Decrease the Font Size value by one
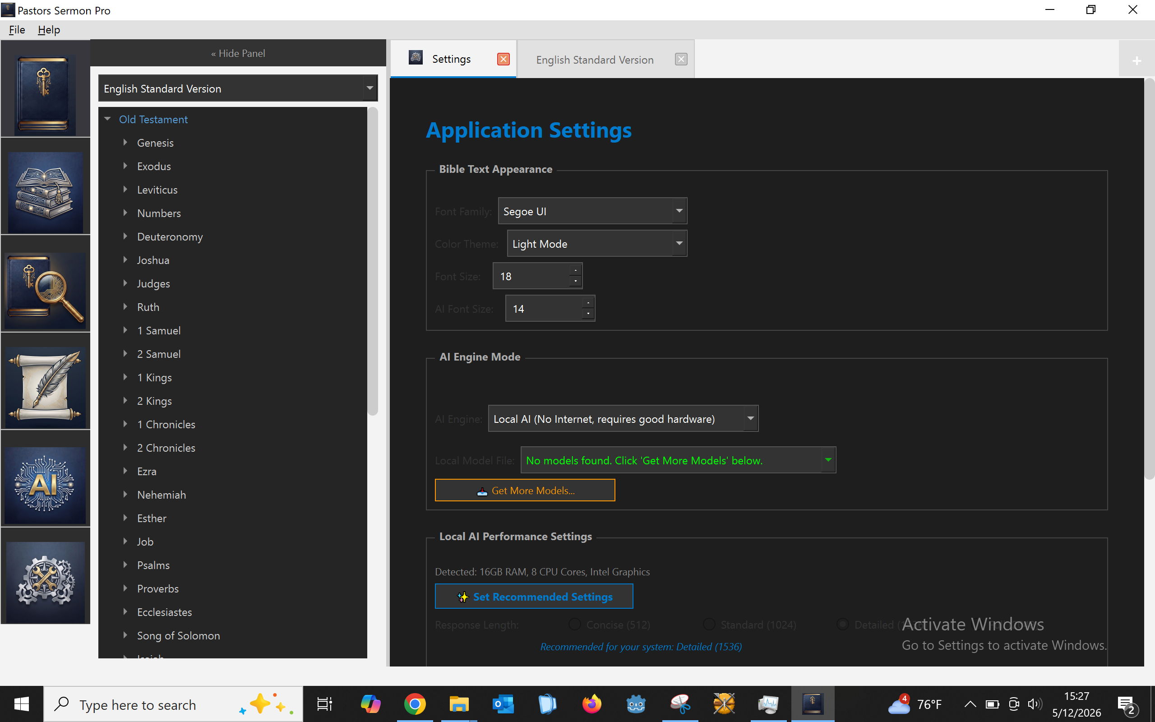 click(576, 281)
